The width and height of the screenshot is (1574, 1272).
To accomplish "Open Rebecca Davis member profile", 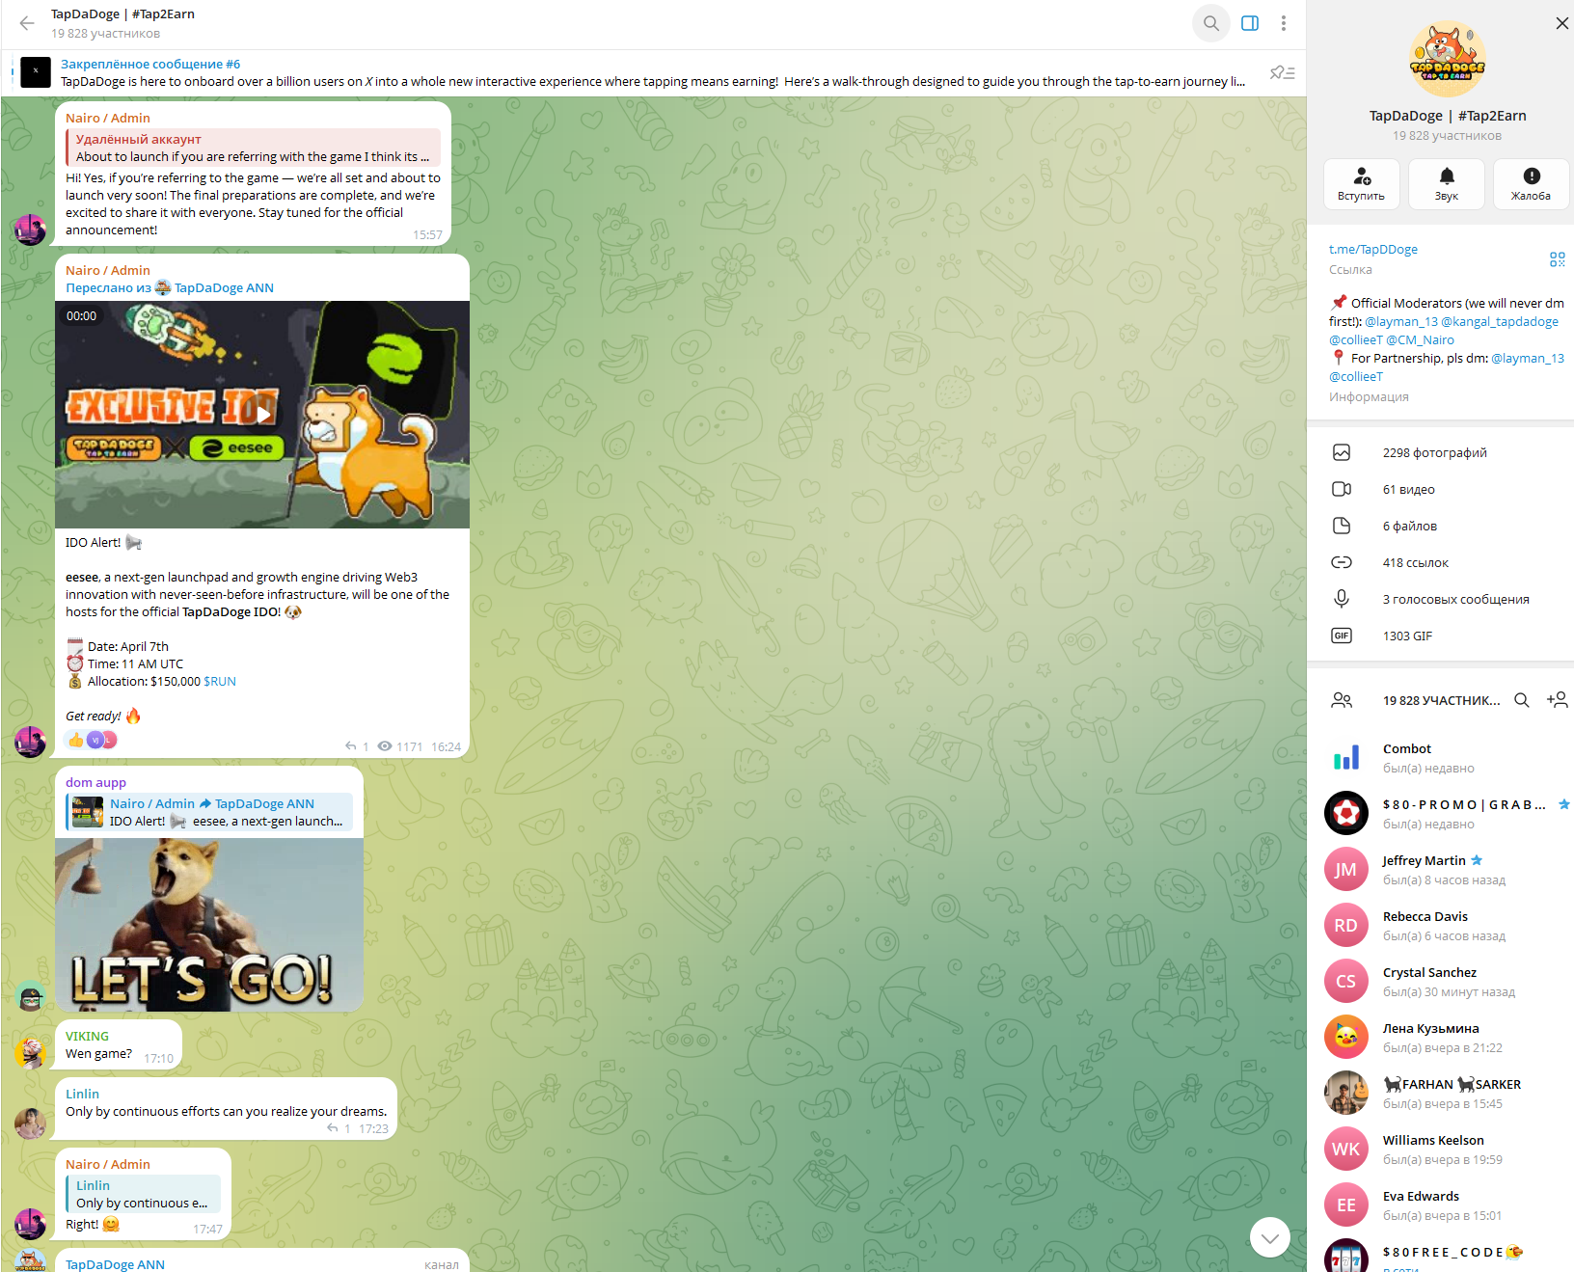I will (x=1441, y=926).
